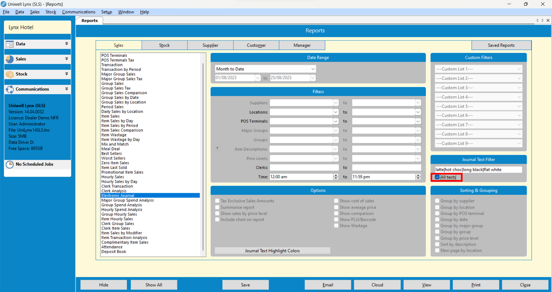Switch to the Manager reports tab
552x292 pixels.
pyautogui.click(x=302, y=45)
